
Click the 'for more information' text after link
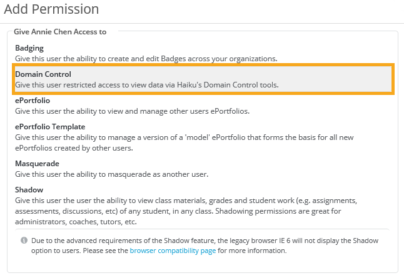tap(251, 251)
